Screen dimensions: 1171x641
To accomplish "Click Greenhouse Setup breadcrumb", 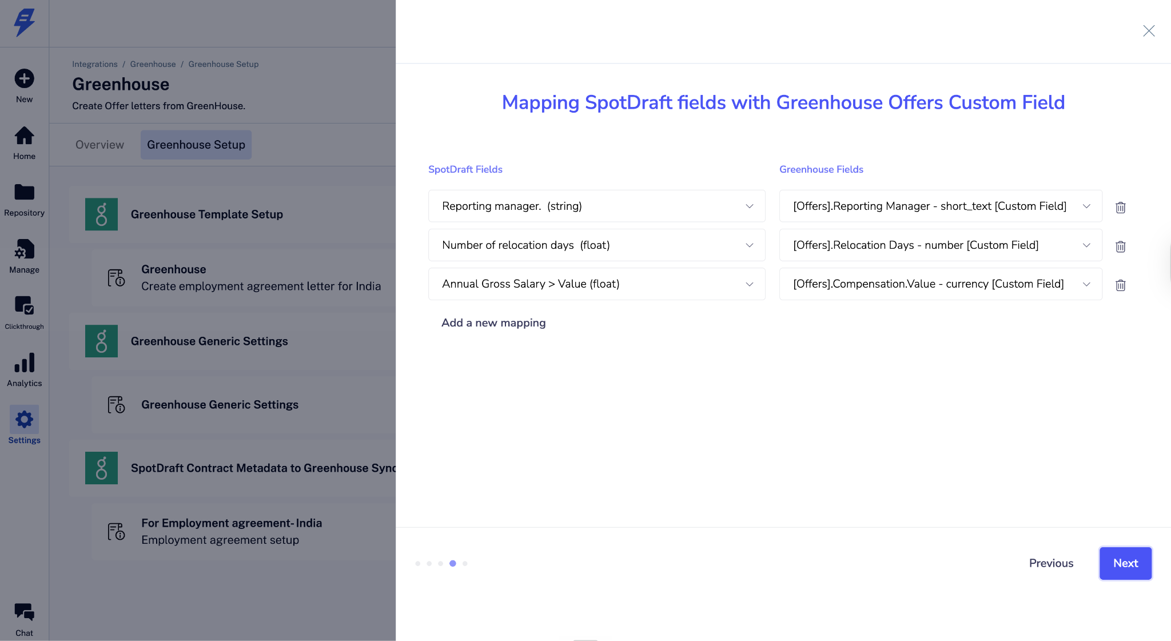I will pos(224,64).
